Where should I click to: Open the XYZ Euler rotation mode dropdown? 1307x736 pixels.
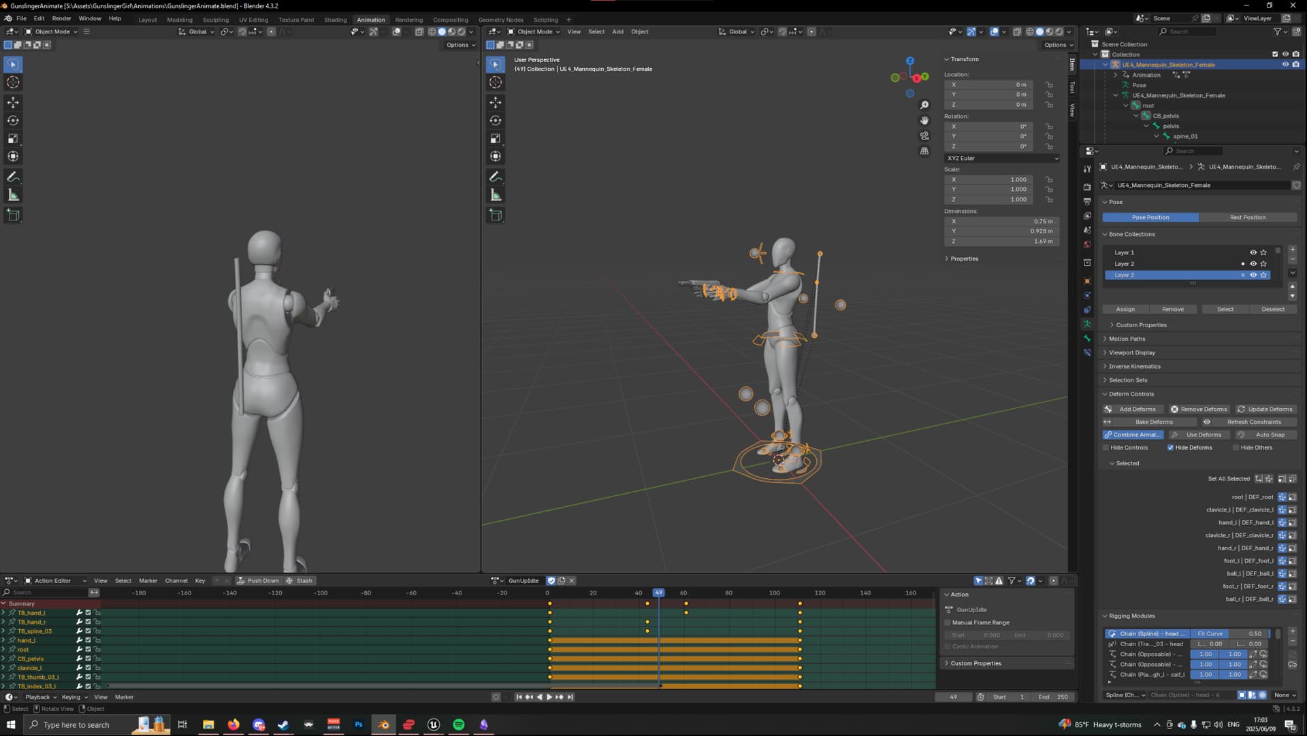pos(1002,158)
